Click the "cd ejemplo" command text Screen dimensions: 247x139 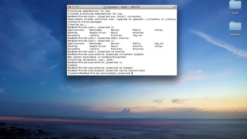126,68
